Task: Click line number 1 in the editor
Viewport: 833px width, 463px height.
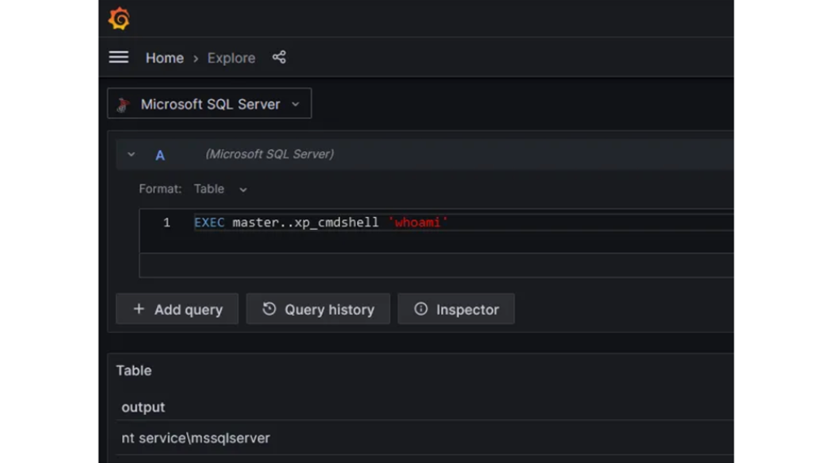Action: coord(167,223)
